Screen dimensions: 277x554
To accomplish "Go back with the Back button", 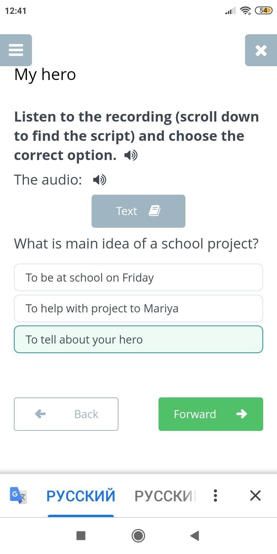I will [66, 414].
